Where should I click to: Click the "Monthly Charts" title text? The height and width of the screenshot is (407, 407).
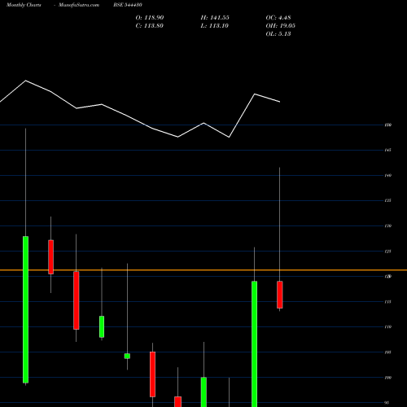24,5
